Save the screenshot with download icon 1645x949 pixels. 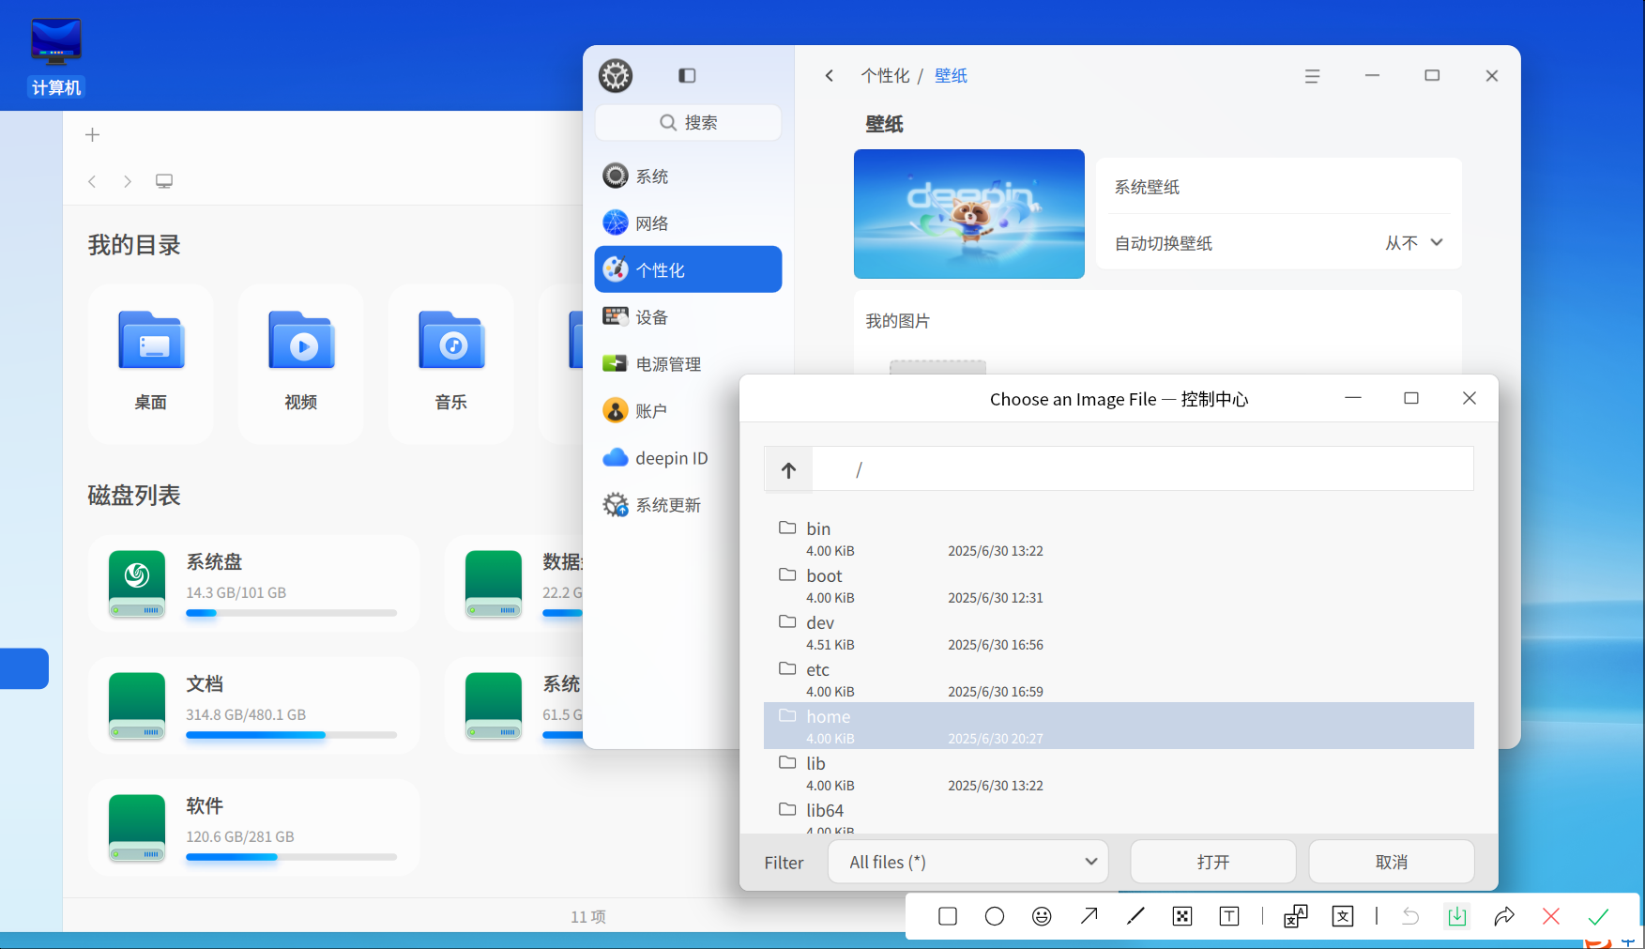click(1457, 916)
